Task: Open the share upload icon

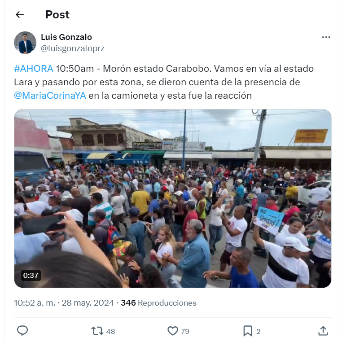Action: pyautogui.click(x=323, y=331)
